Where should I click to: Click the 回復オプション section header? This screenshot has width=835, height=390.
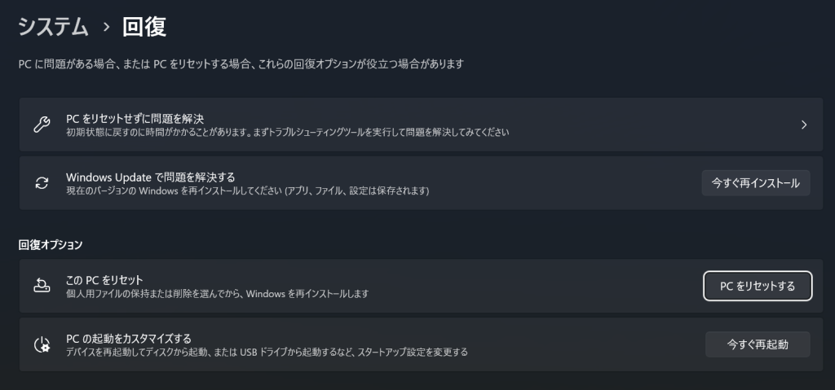(51, 244)
